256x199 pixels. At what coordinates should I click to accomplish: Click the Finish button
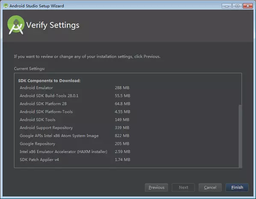click(237, 187)
